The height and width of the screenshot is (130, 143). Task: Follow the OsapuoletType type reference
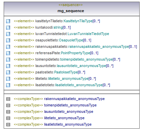click(71, 40)
